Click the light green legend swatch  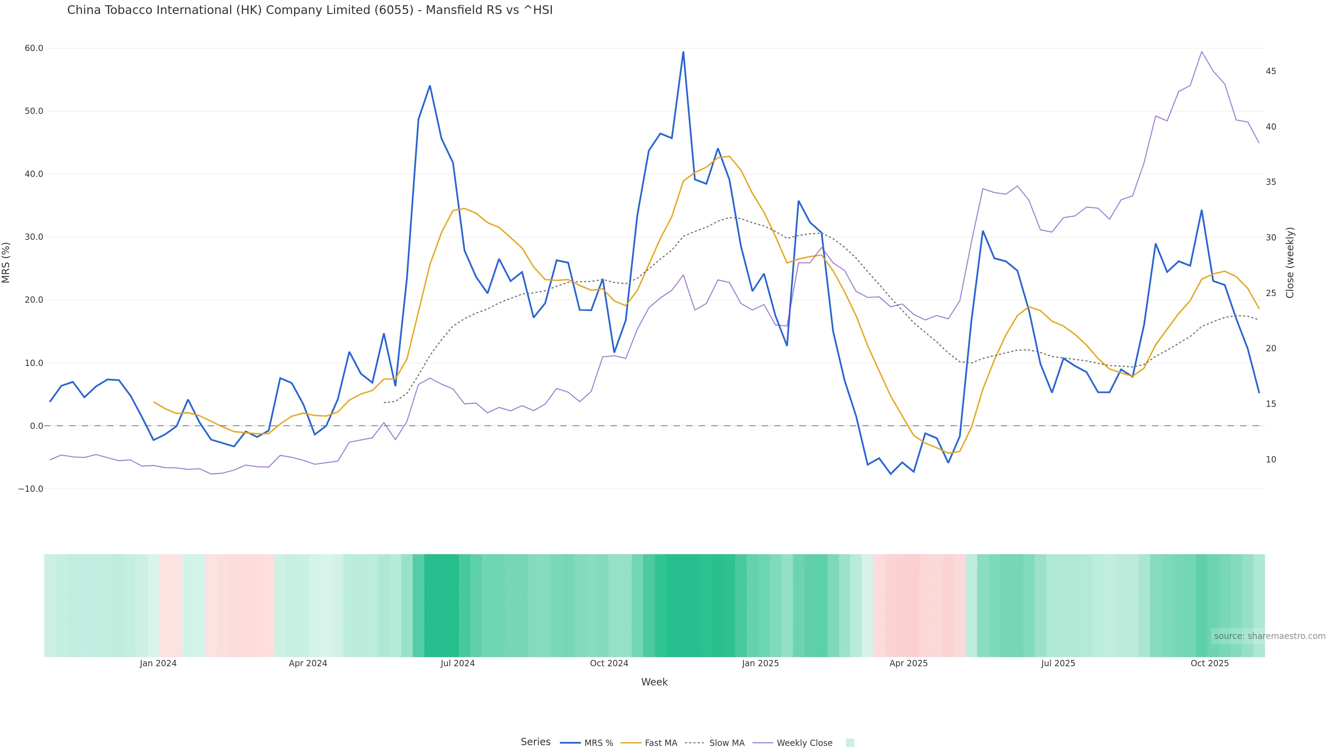tap(850, 743)
